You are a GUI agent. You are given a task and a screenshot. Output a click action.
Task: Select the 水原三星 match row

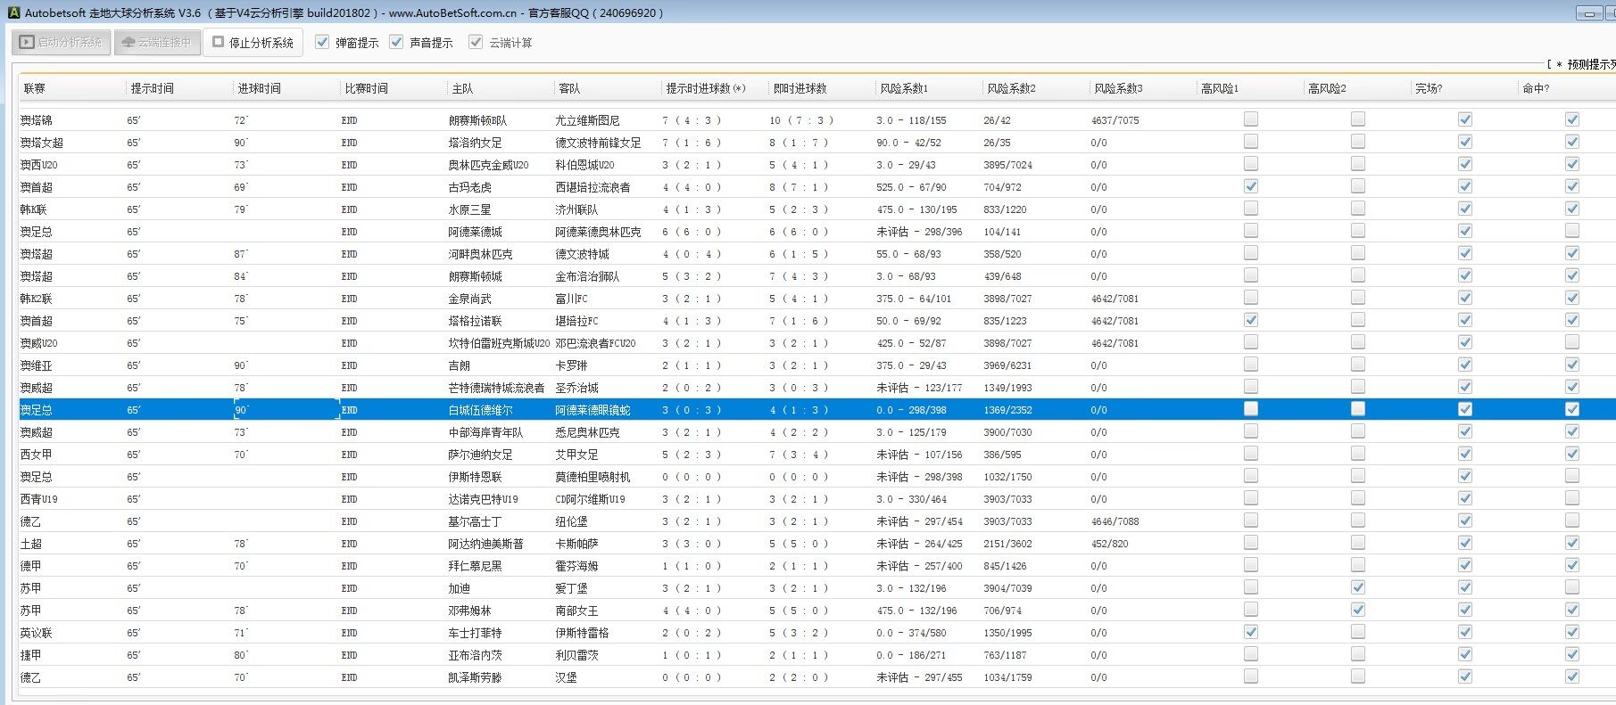coord(469,209)
